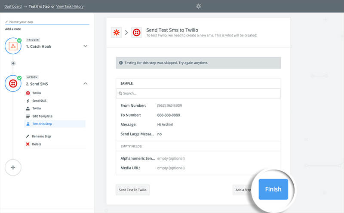344x213 pixels.
Task: Click To Number value 888-888-8888
Action: (169, 115)
